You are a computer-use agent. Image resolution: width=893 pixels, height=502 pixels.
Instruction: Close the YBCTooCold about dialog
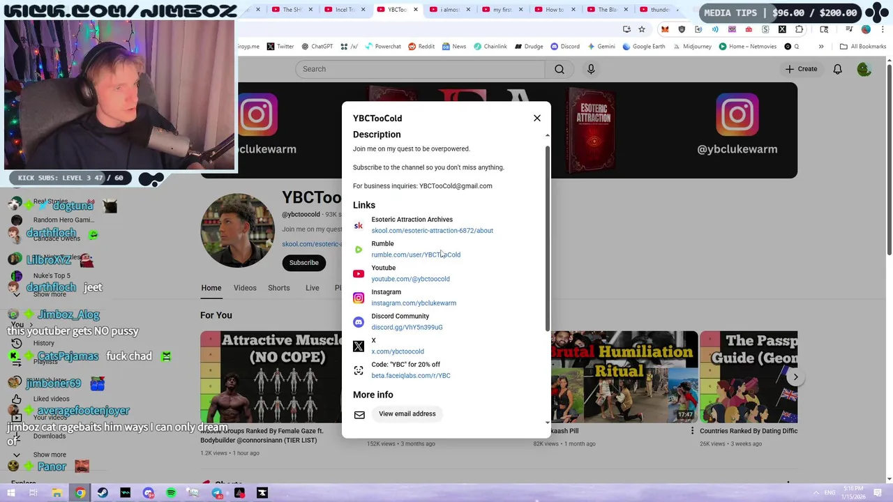click(537, 118)
